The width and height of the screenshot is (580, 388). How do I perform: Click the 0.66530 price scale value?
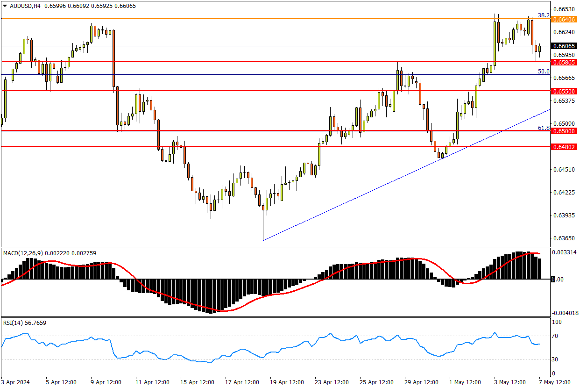(x=563, y=9)
